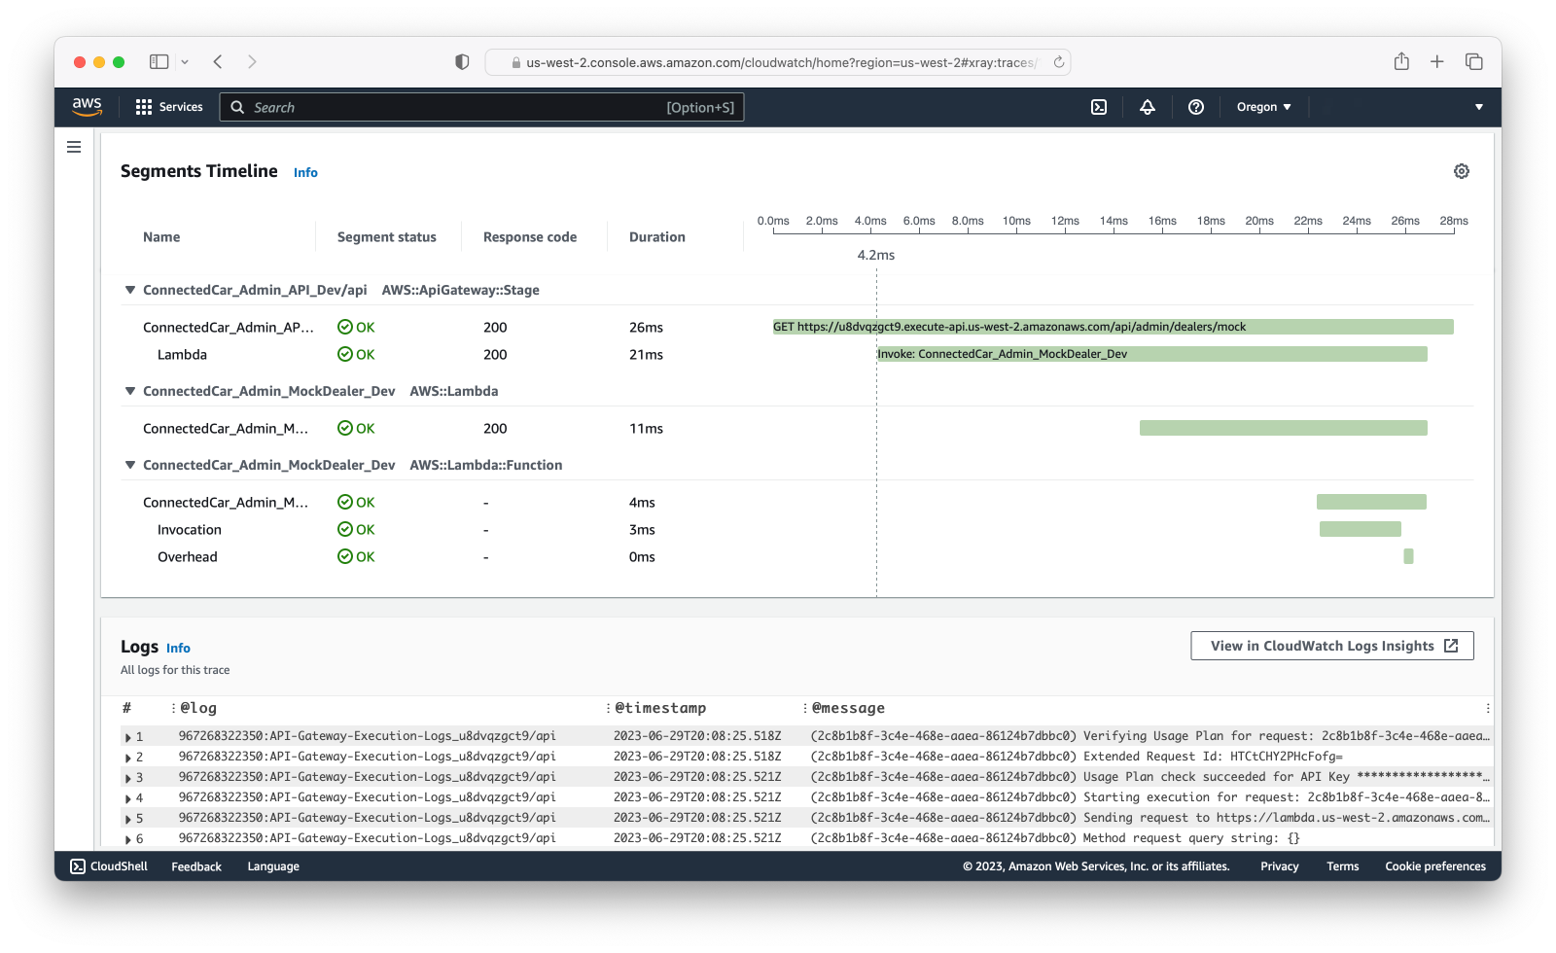Select the Invoke MockDealer_Dev timeline bar
The image size is (1556, 953).
click(1151, 354)
